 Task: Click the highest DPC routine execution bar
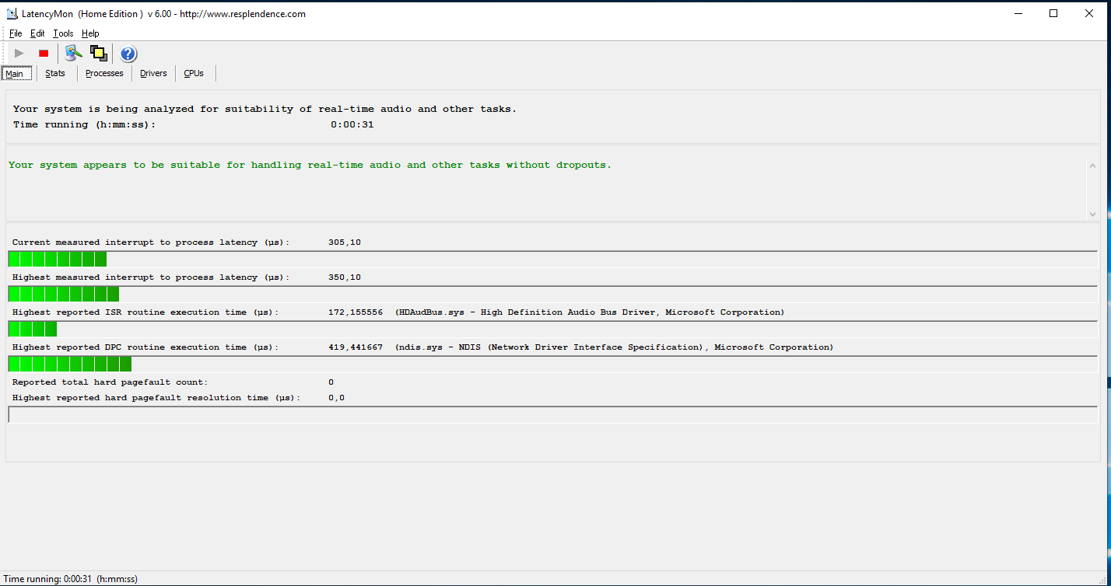coord(70,365)
